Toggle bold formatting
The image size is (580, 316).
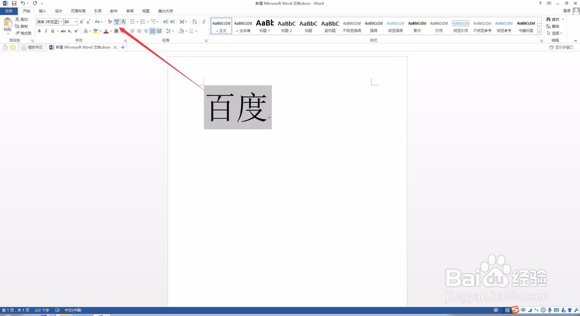tap(39, 31)
